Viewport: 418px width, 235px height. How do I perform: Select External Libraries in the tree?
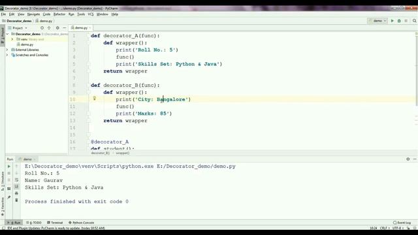[27, 50]
